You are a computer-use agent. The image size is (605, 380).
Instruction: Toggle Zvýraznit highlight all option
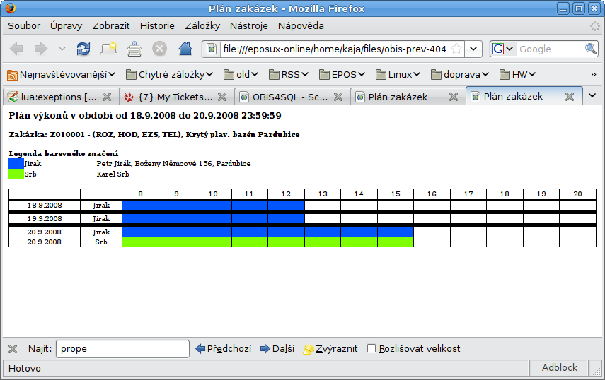pyautogui.click(x=330, y=348)
